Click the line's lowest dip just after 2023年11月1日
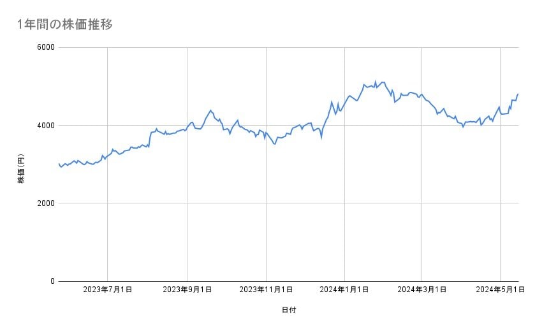535x331 pixels. coord(275,144)
